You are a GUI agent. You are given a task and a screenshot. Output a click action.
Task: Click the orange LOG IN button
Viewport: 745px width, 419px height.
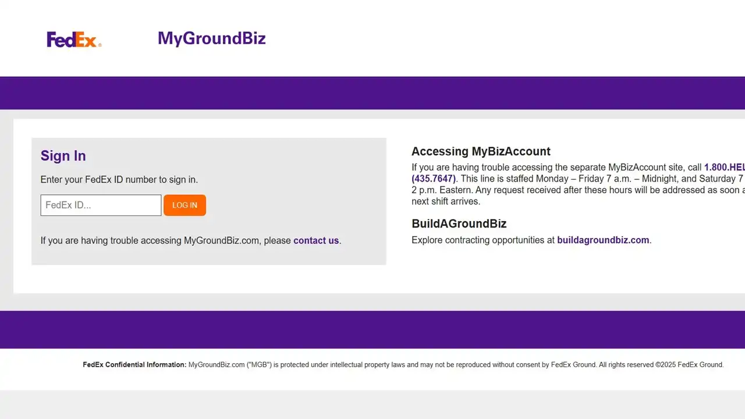185,205
